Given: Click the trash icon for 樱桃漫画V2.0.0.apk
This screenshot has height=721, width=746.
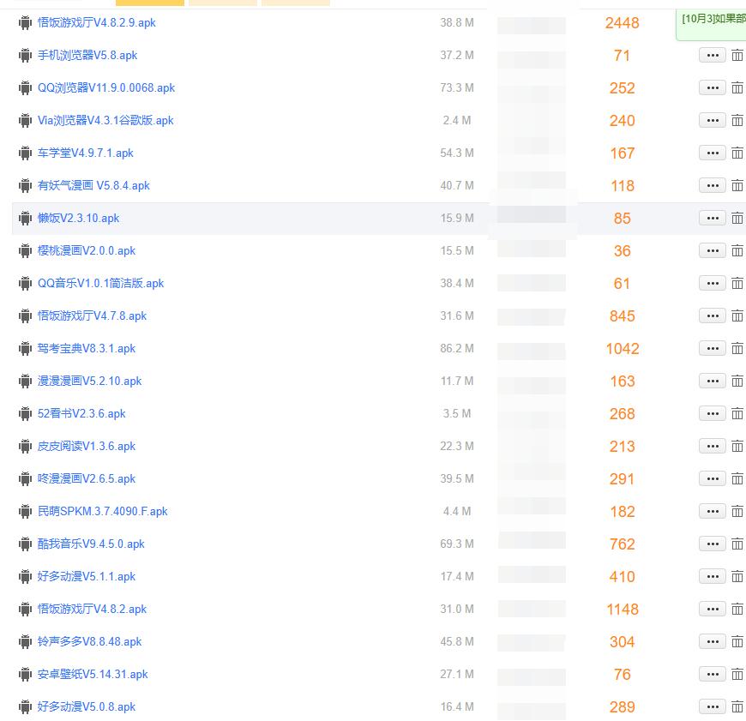Looking at the screenshot, I should [737, 250].
